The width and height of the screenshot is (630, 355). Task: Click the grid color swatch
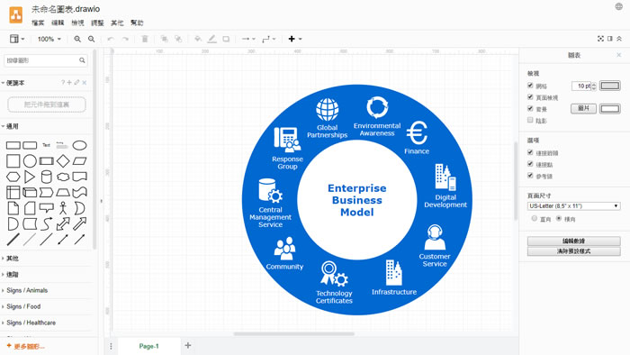609,86
